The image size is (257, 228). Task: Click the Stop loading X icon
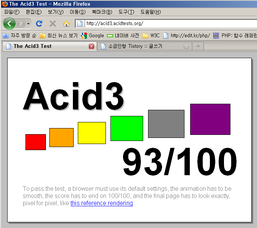tap(53, 24)
